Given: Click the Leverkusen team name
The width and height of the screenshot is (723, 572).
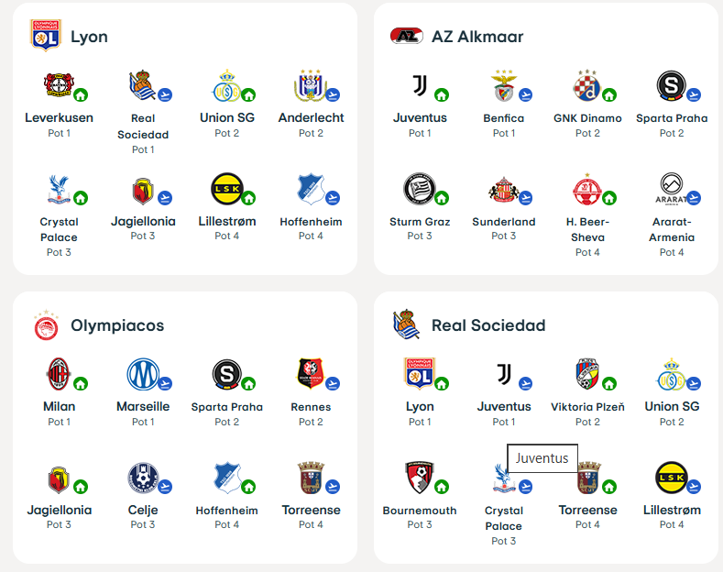Looking at the screenshot, I should (59, 117).
